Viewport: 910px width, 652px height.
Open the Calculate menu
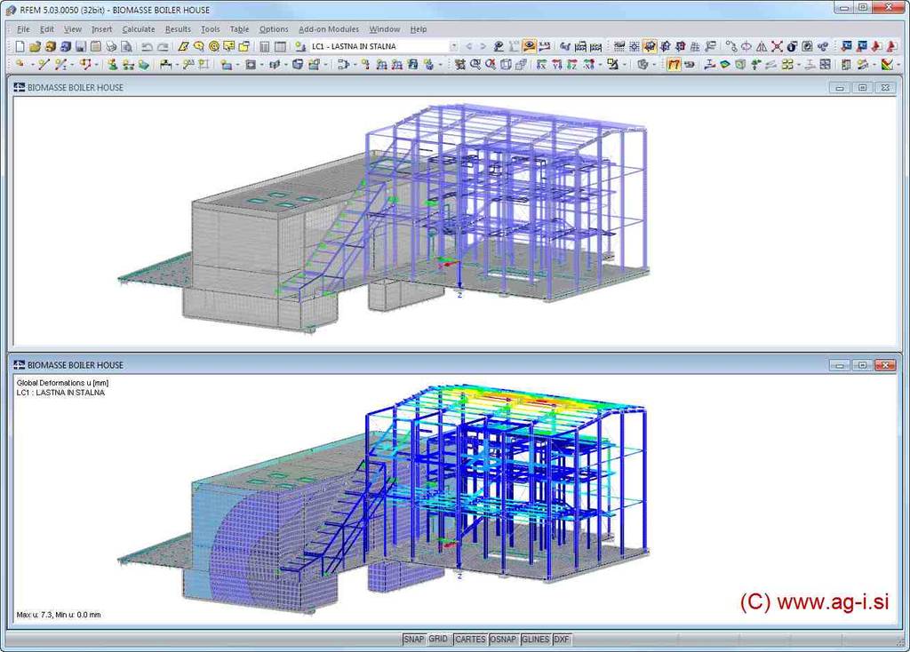[139, 29]
